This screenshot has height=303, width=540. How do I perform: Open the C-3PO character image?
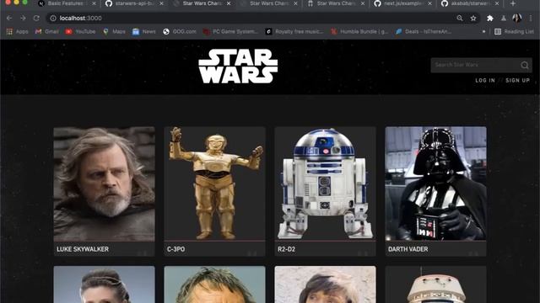click(215, 183)
